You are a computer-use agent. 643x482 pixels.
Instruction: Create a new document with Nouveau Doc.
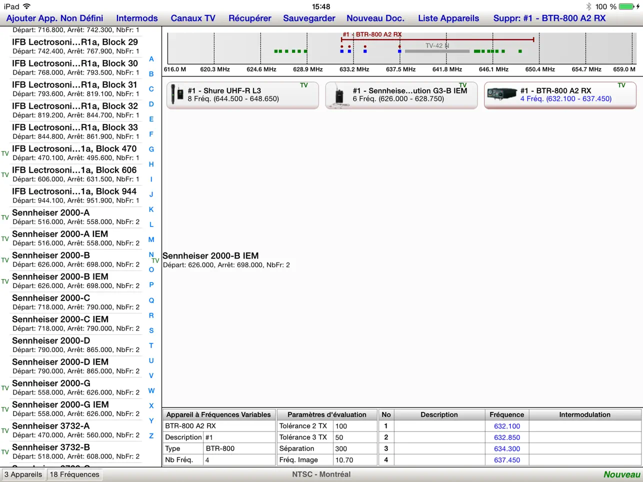click(375, 18)
